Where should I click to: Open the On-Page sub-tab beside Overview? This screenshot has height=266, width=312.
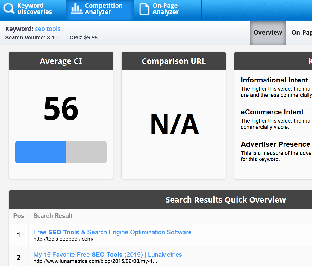click(x=302, y=33)
